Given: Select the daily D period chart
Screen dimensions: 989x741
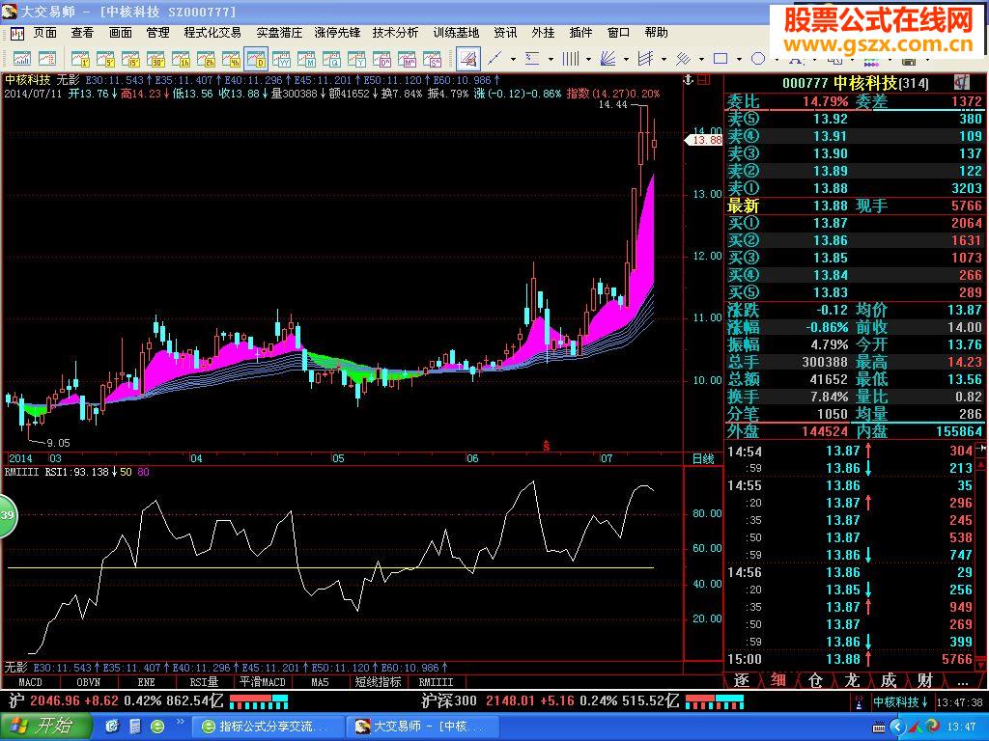Looking at the screenshot, I should pyautogui.click(x=256, y=59).
